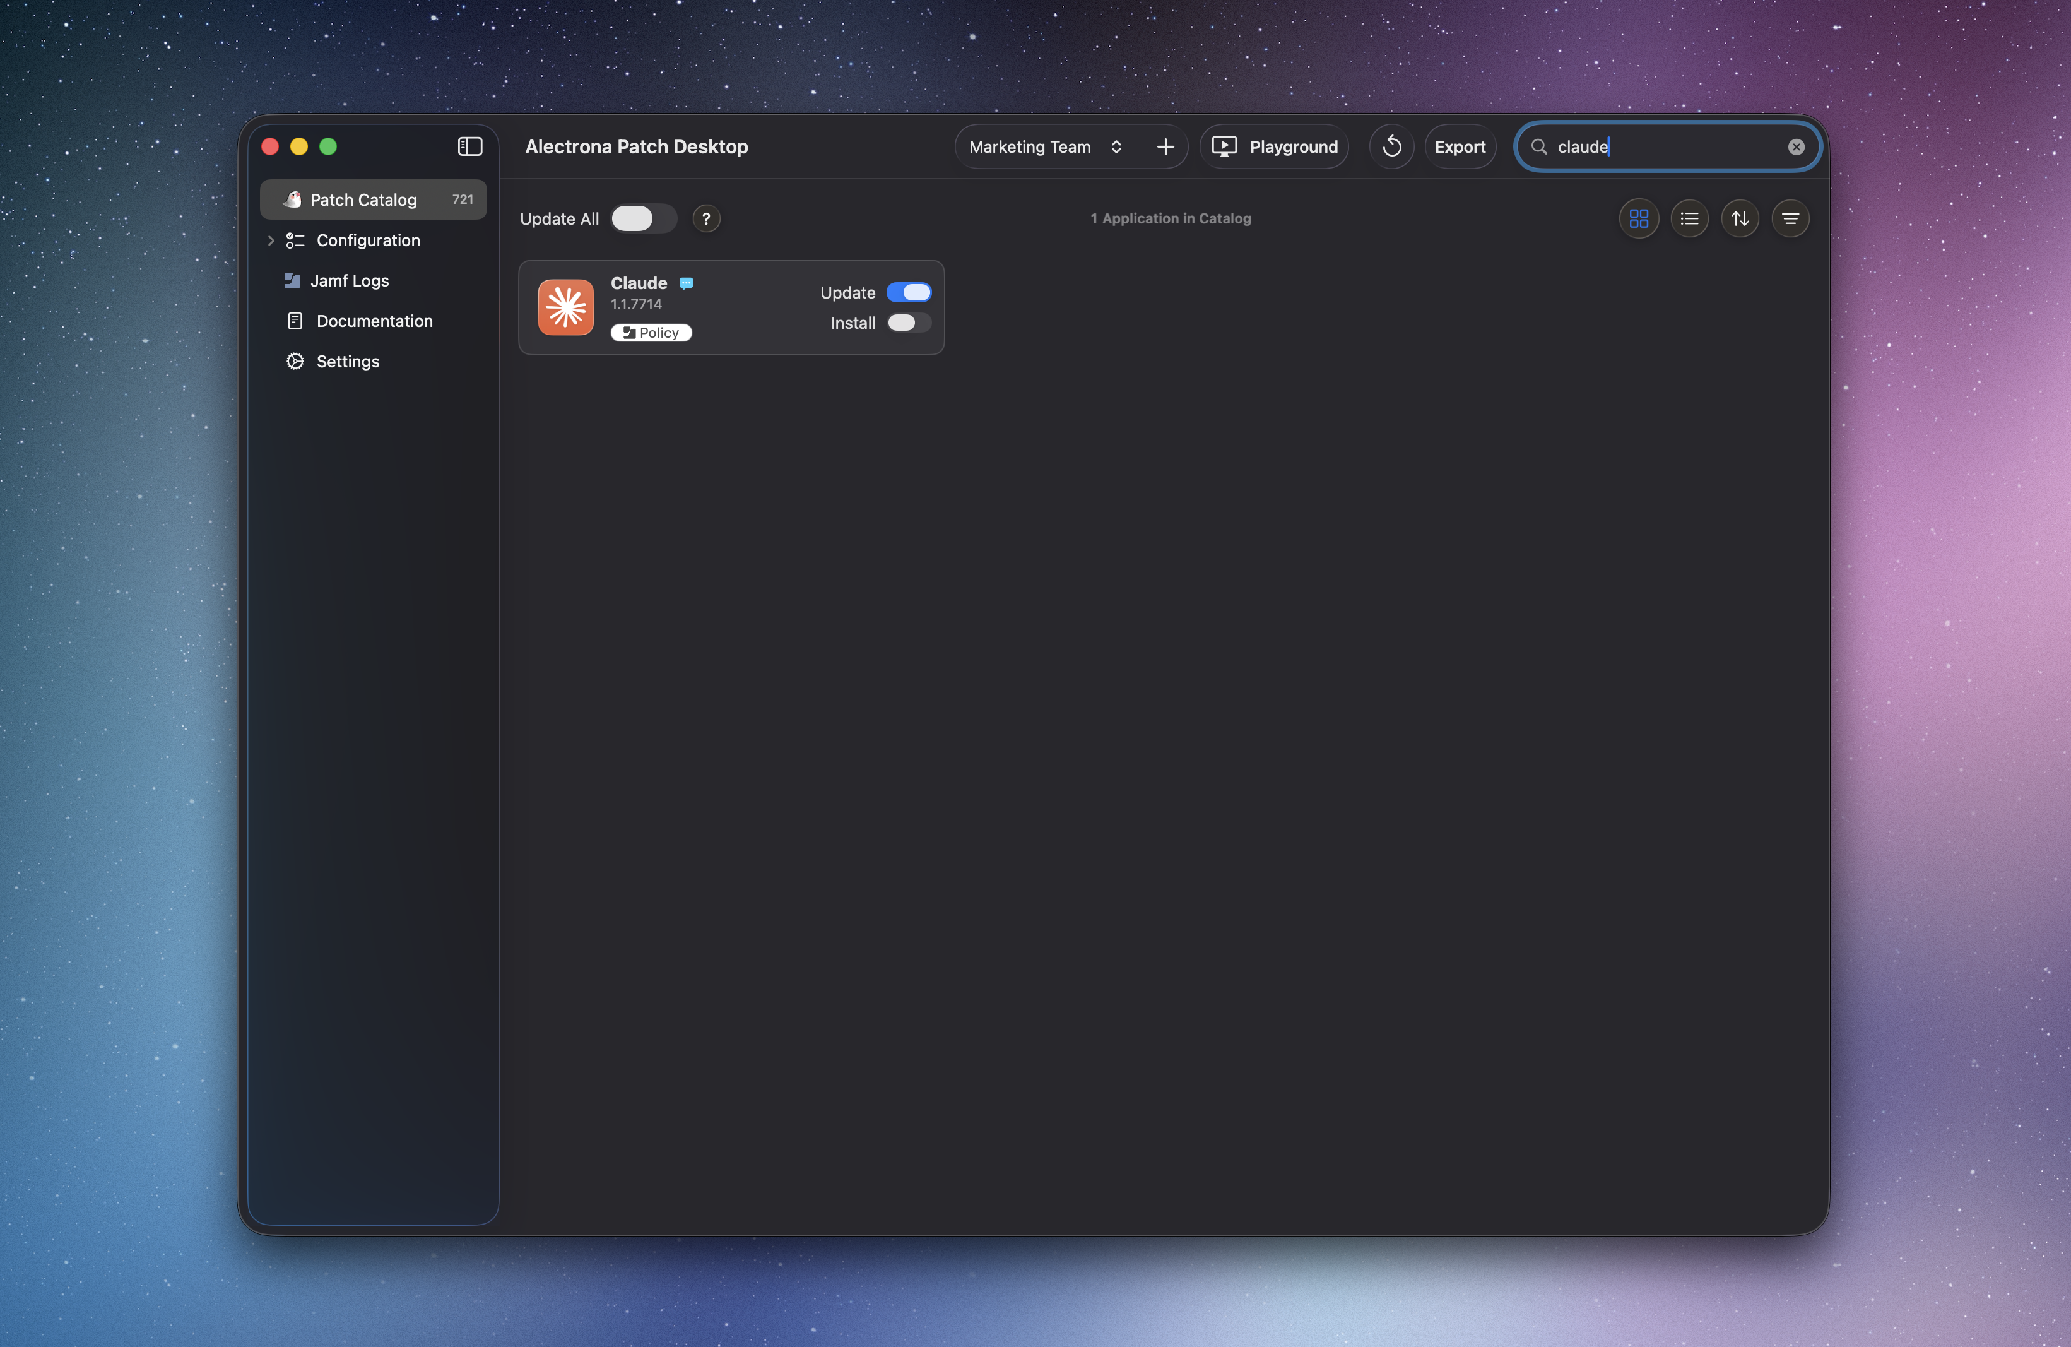Click the Export button

point(1460,146)
